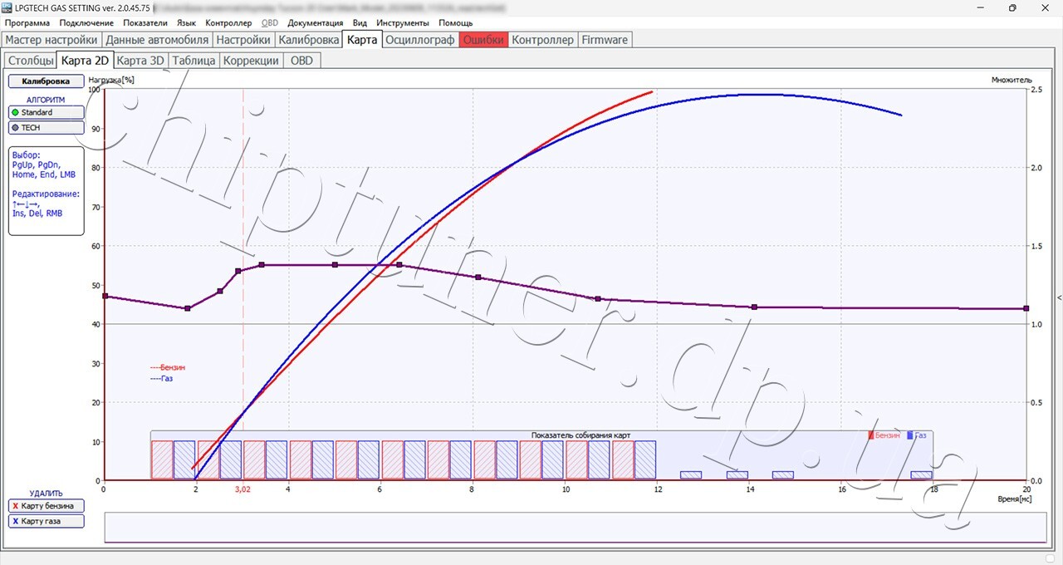The image size is (1063, 565).
Task: Select the Карта 3D sub-tab
Action: tap(140, 61)
